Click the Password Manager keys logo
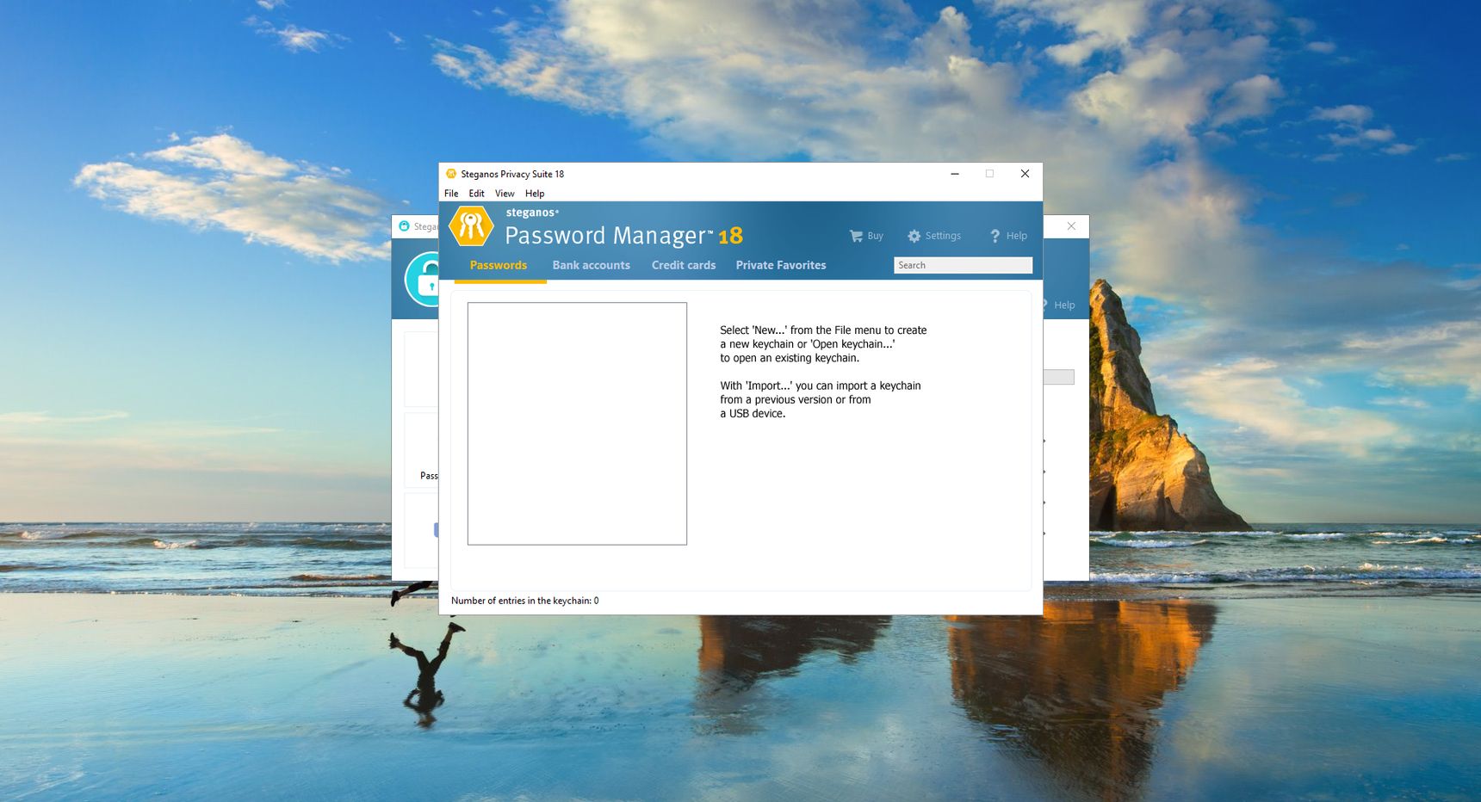 (x=471, y=226)
